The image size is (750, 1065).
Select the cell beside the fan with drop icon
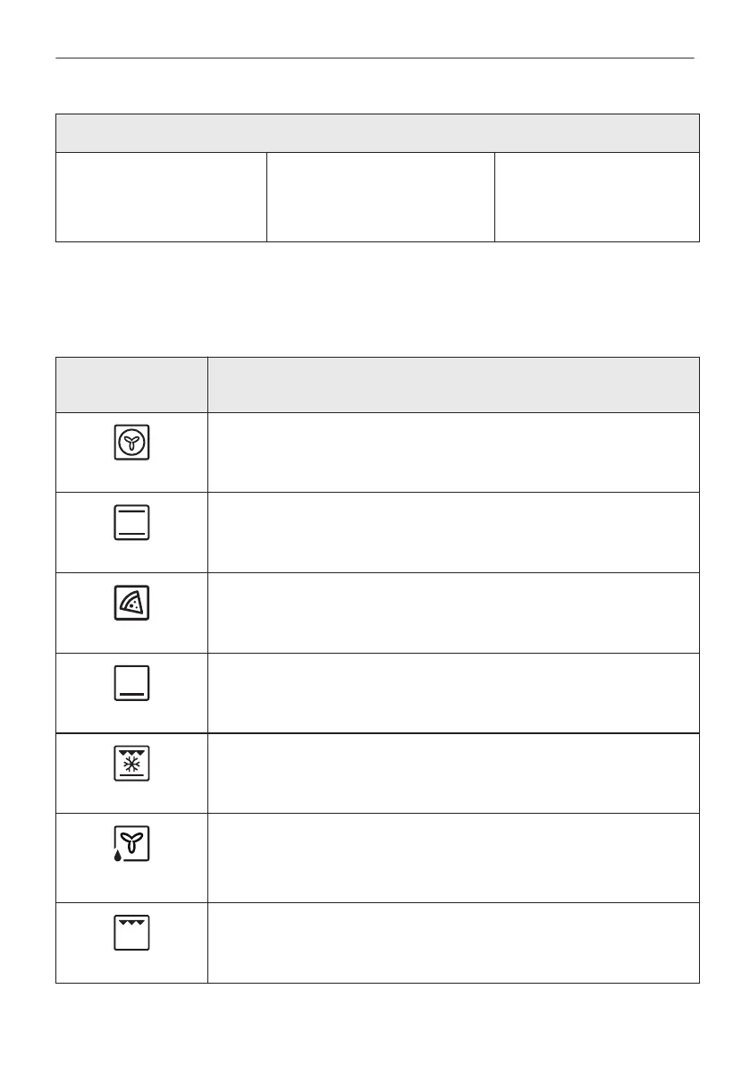pyautogui.click(x=453, y=858)
